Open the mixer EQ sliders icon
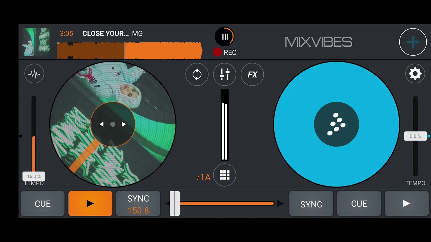This screenshot has width=431, height=242. click(225, 74)
